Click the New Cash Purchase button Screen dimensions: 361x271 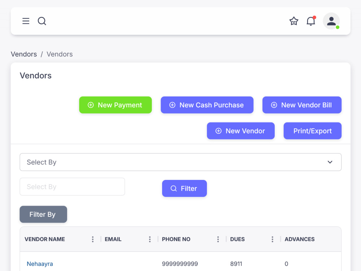click(x=207, y=105)
